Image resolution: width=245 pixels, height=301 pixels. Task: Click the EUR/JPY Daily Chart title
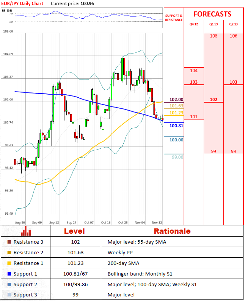[x=22, y=3]
